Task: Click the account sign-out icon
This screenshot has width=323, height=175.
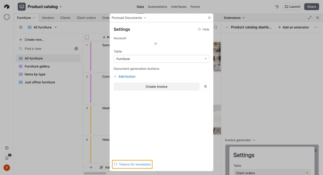Action: [x=156, y=44]
